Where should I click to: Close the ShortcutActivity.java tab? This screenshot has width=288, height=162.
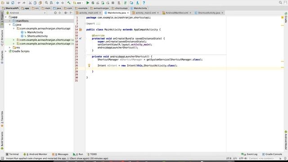point(222,13)
